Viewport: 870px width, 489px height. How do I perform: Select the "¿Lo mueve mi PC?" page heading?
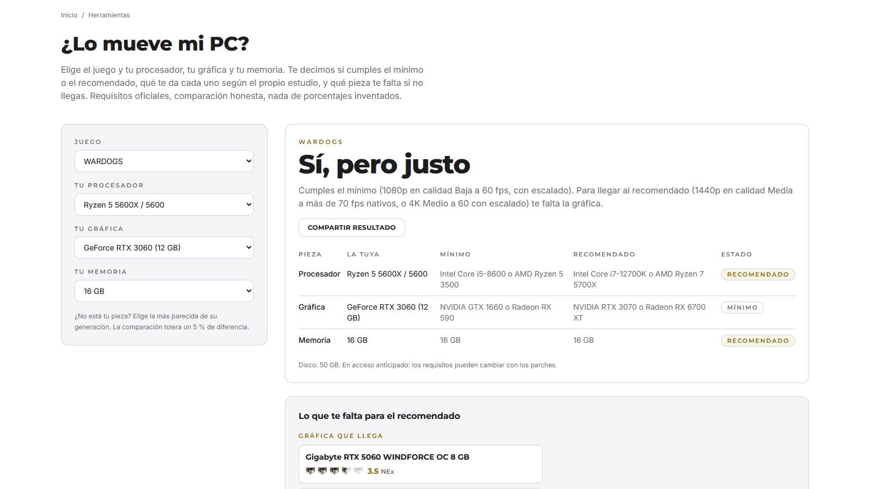[x=155, y=43]
